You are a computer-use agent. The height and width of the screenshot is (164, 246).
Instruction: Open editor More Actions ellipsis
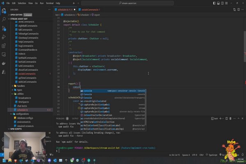click(x=243, y=9)
